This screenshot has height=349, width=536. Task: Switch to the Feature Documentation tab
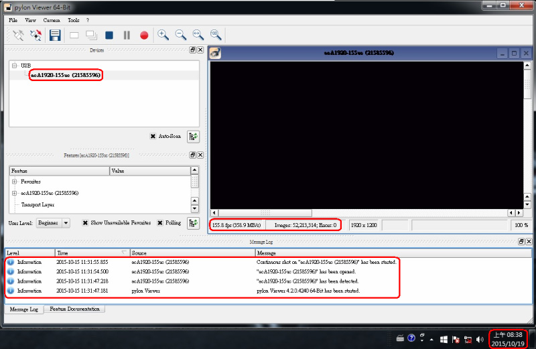pos(74,309)
